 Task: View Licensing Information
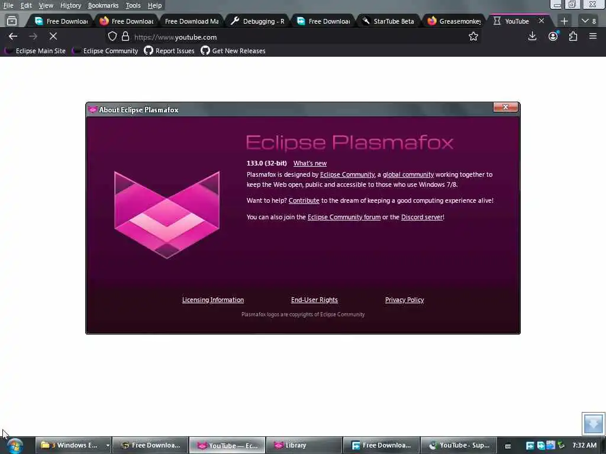213,300
